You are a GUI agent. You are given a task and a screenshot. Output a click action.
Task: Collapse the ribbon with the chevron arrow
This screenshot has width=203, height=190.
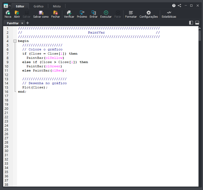(10, 6)
